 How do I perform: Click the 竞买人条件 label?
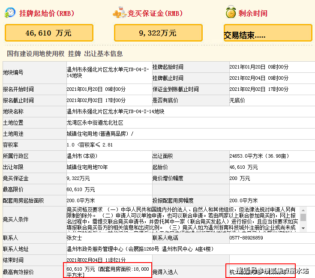coord(16,219)
